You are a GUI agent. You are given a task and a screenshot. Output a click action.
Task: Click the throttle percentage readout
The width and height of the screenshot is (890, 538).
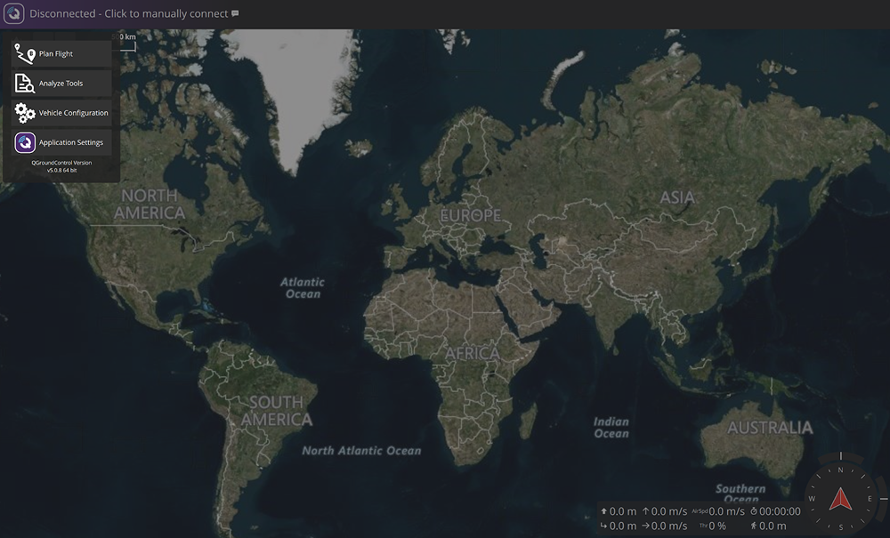click(717, 526)
